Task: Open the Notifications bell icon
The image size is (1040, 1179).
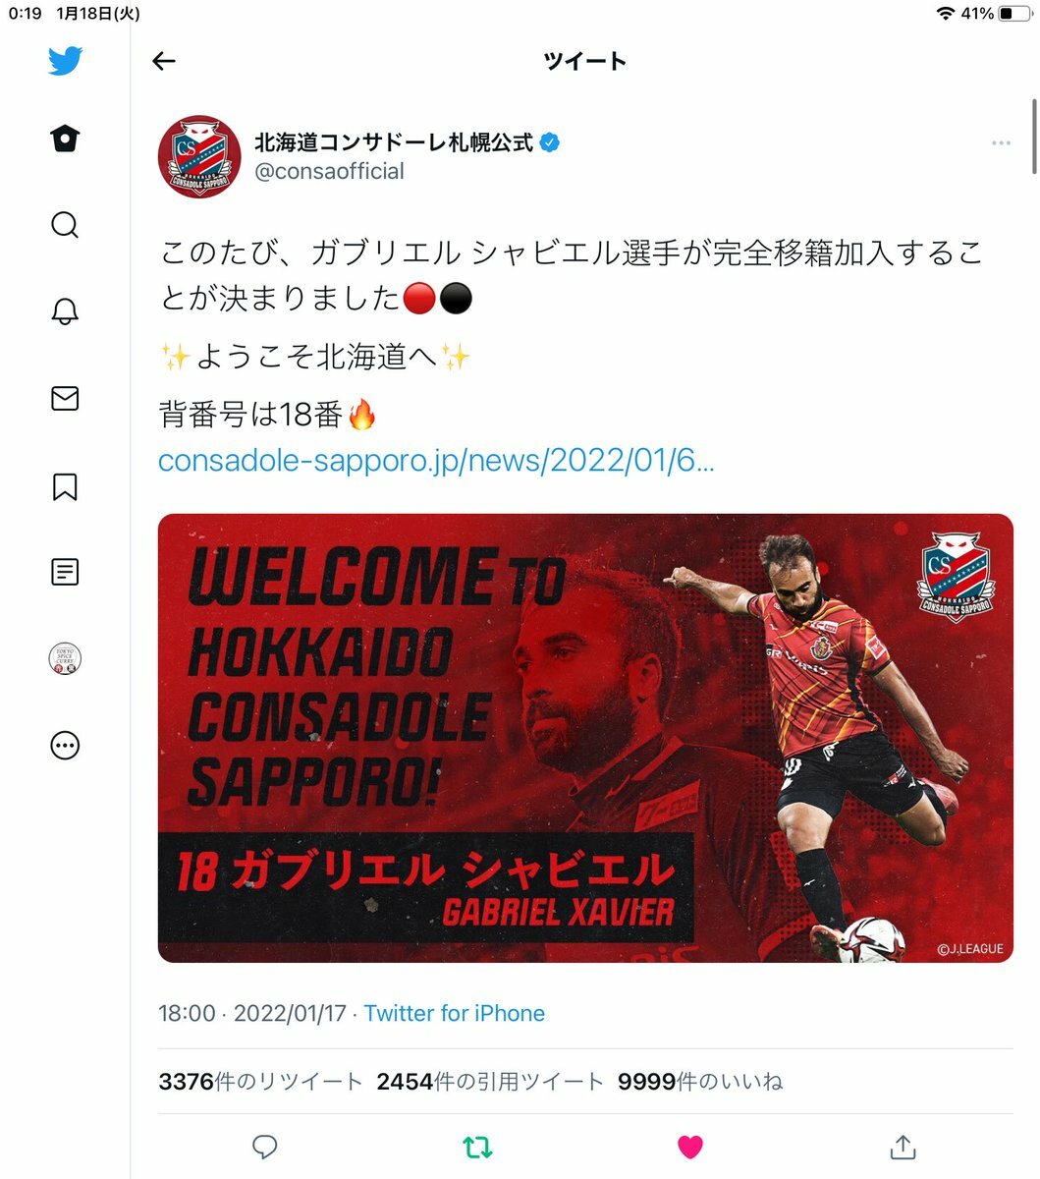Action: click(65, 311)
